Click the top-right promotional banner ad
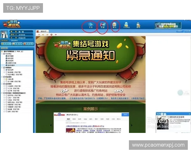Image resolution: width=191 pixels, height=153 pixels. click(x=168, y=25)
